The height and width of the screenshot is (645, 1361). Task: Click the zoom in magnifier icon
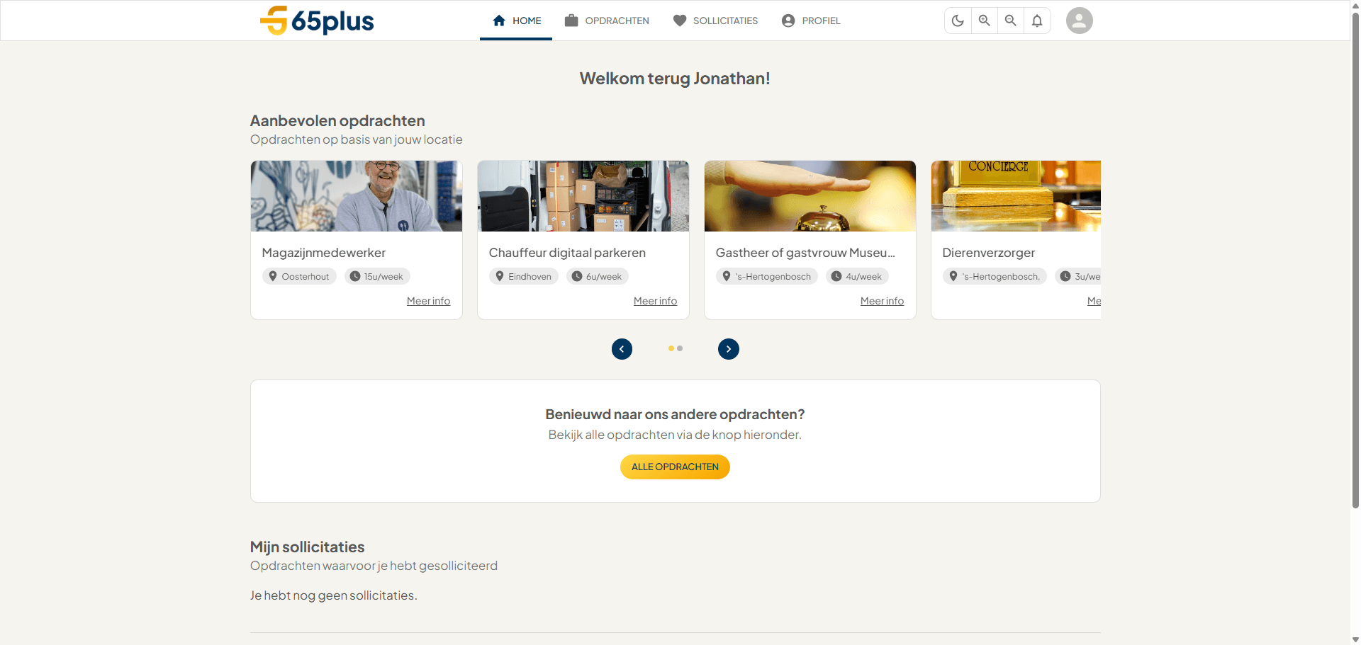coord(985,21)
